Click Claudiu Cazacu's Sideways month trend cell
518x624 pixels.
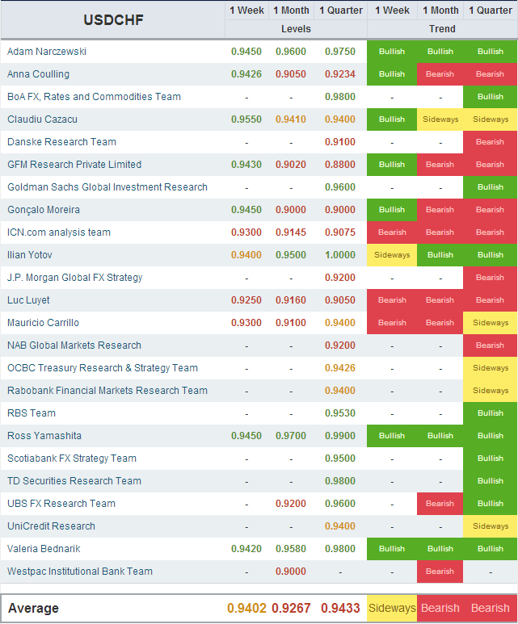point(440,119)
